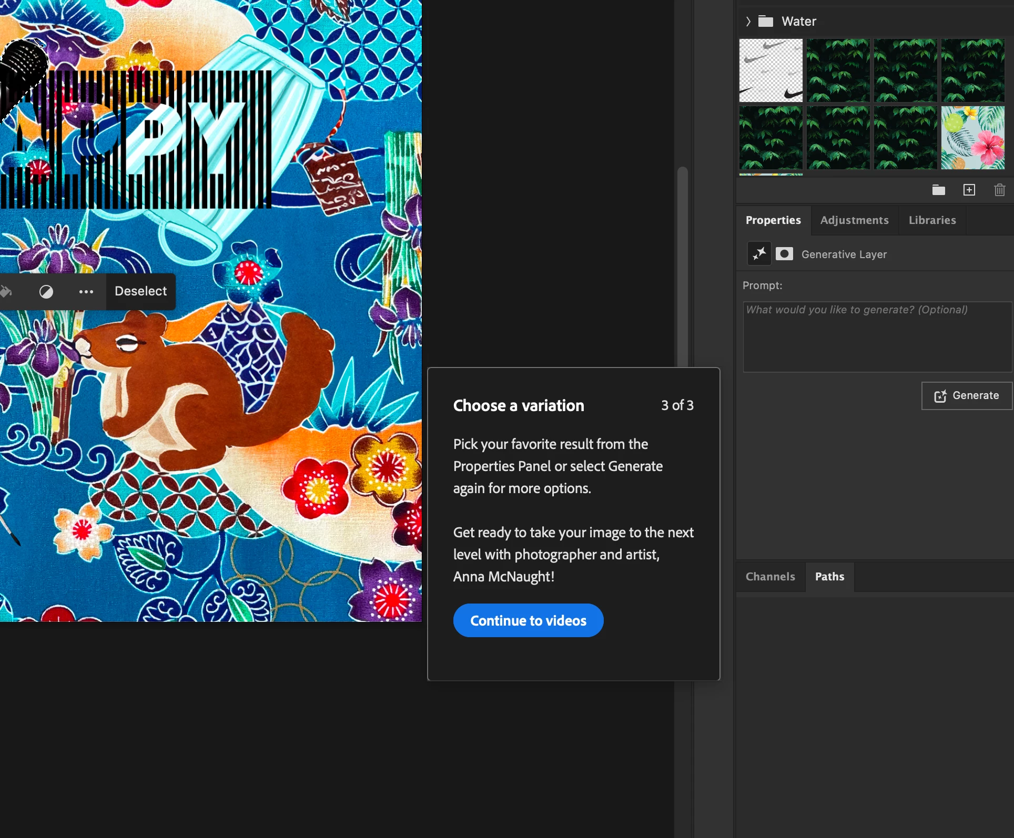Switch to the Adjustments tab
Image resolution: width=1014 pixels, height=838 pixels.
[x=854, y=220]
